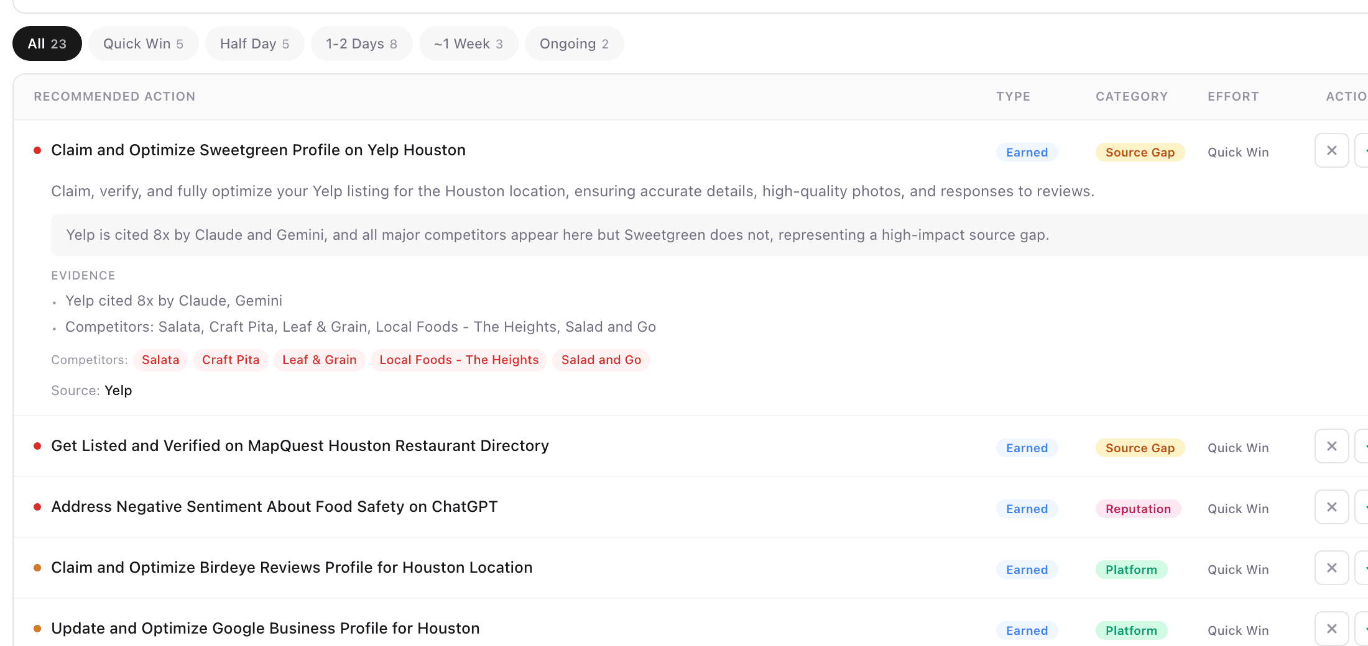Click the Earned badge in the Birdeye row
The height and width of the screenshot is (646, 1368).
pyautogui.click(x=1027, y=570)
